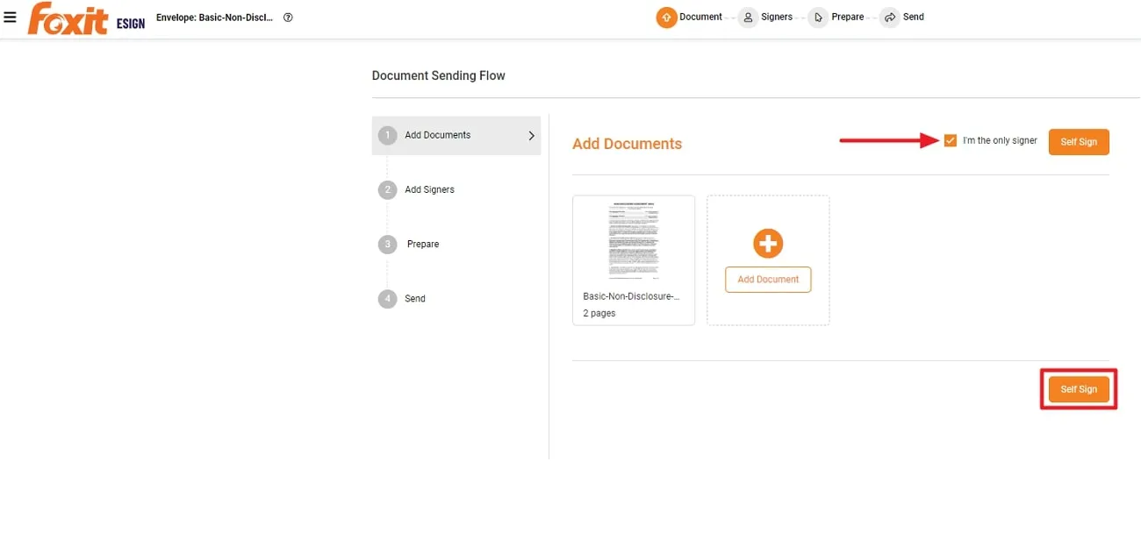The height and width of the screenshot is (533, 1141).
Task: Open the Basic-Non-Disclosure document thumbnail
Action: pyautogui.click(x=633, y=239)
